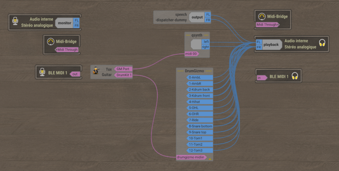Select the 5-OHL port
This screenshot has height=171, width=339.
point(200,108)
